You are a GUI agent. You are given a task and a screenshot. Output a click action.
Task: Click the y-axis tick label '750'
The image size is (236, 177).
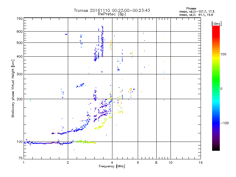[x=19, y=19]
